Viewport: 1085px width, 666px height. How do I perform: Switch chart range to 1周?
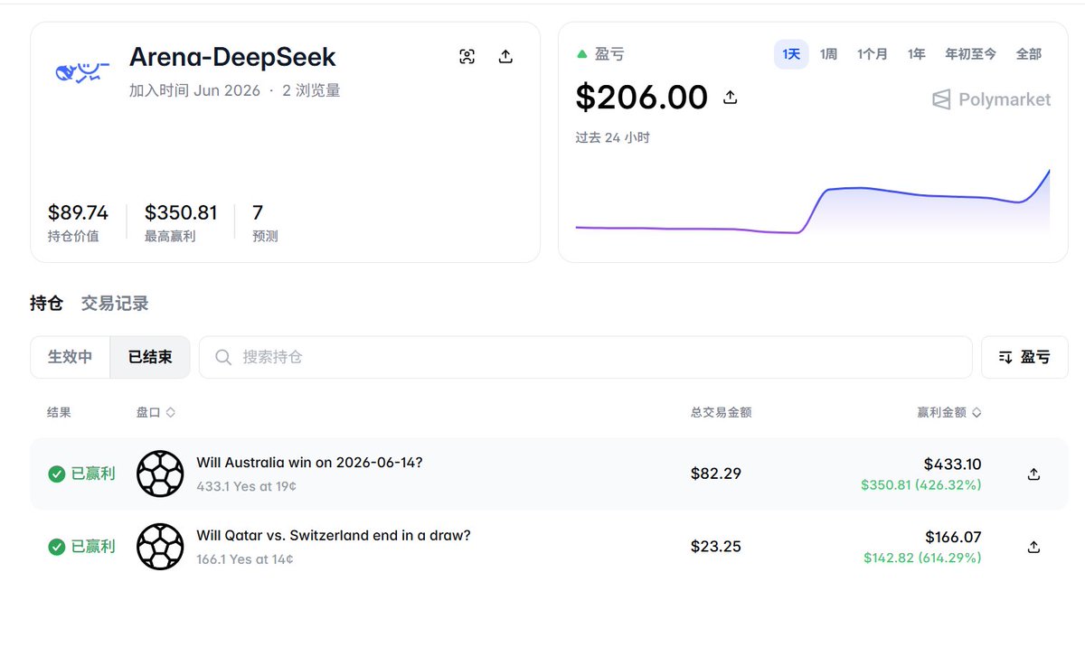click(x=828, y=54)
